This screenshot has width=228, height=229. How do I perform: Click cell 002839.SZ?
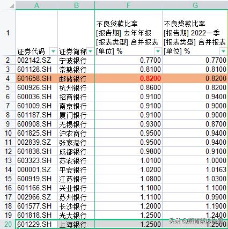pos(36,142)
